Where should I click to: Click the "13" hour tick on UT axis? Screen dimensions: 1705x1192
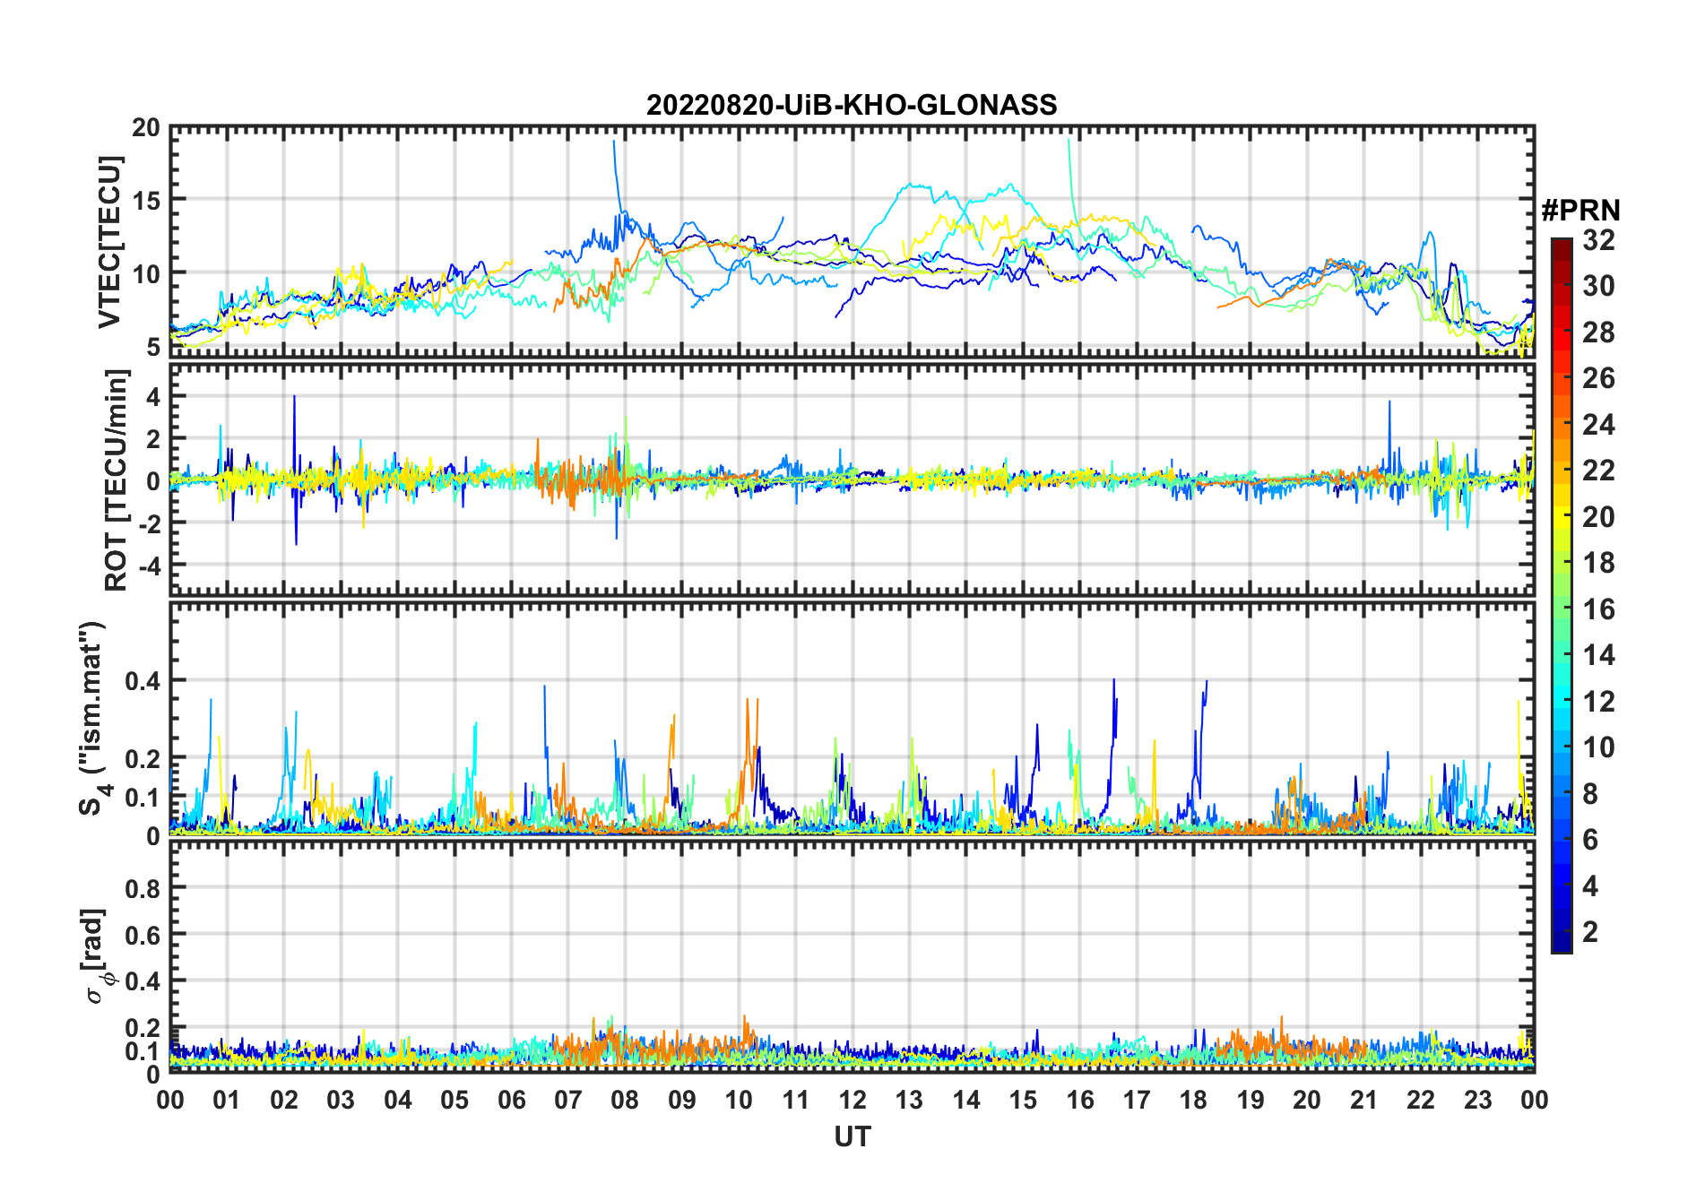(909, 1100)
